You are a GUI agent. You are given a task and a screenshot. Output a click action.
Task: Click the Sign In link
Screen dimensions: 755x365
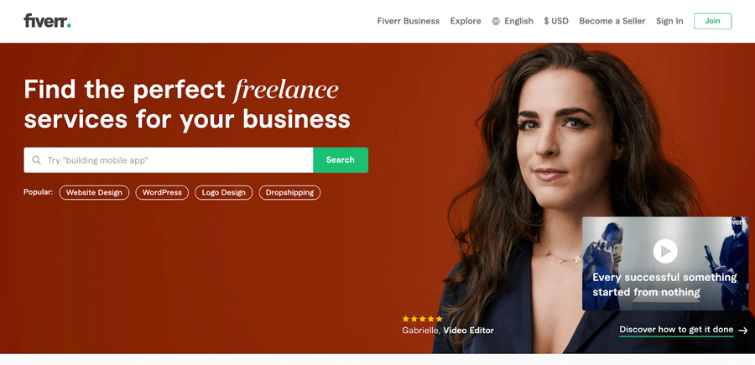(x=669, y=21)
